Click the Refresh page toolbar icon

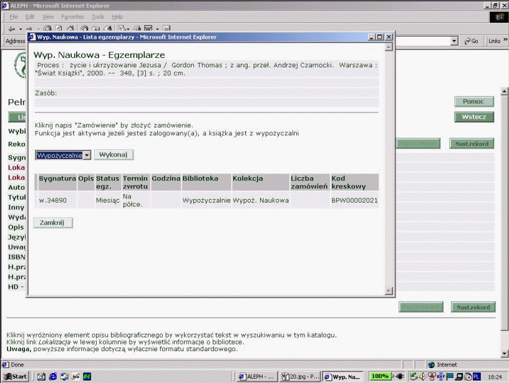[x=58, y=28]
